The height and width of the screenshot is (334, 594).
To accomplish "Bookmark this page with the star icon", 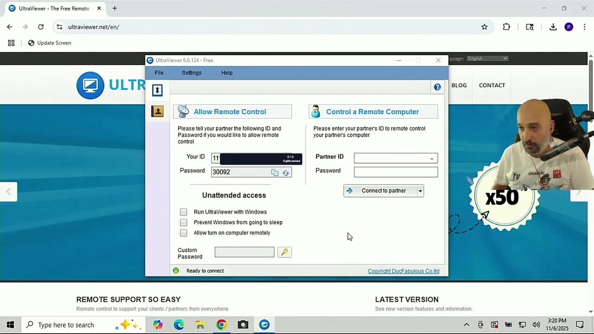I will (x=484, y=27).
